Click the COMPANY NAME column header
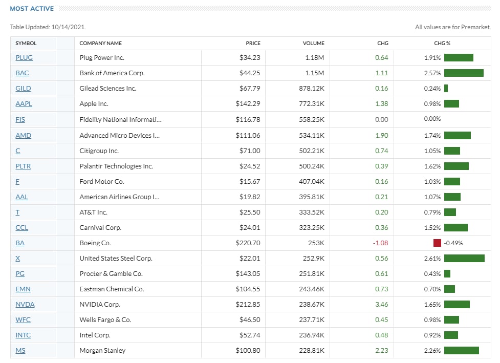Viewport: 500px width, 363px height. pyautogui.click(x=100, y=44)
